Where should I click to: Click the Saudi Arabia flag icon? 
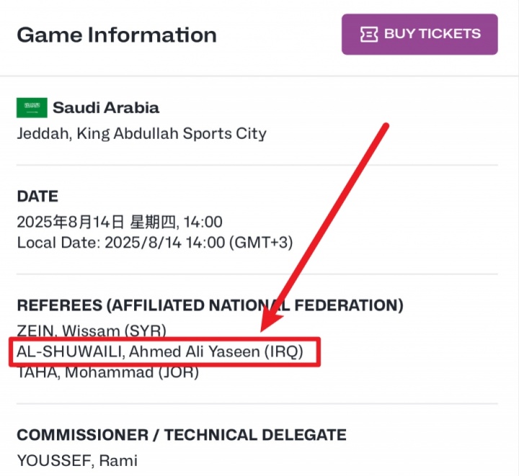[32, 108]
